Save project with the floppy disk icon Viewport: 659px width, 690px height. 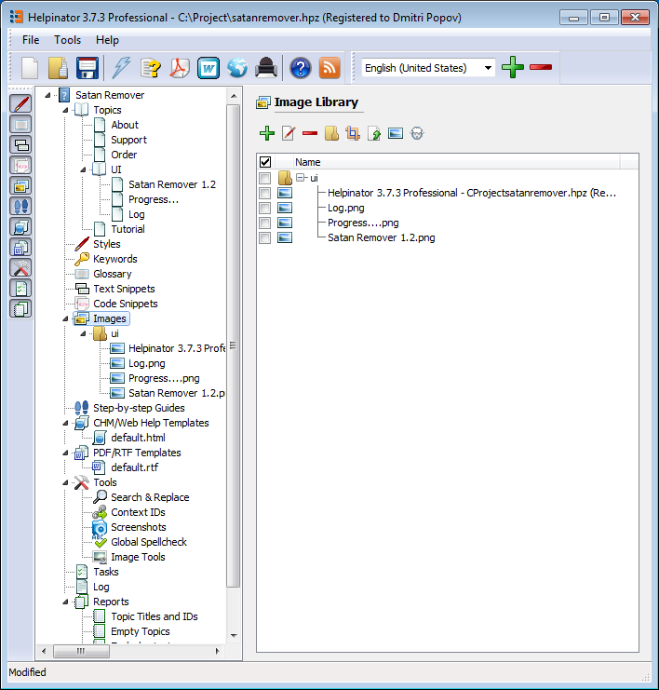(x=87, y=68)
